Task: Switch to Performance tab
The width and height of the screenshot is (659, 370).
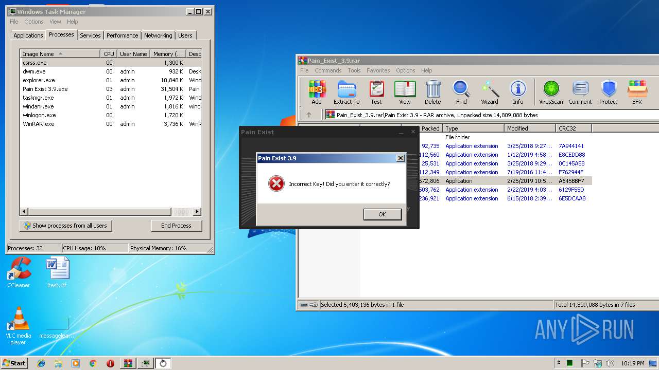Action: 123,35
